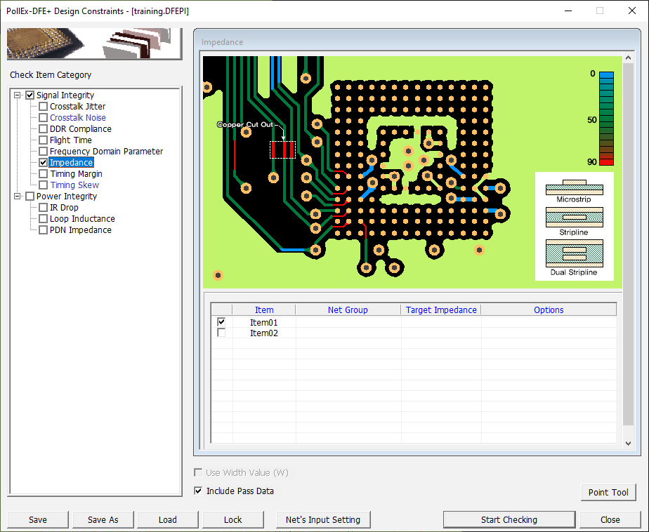
Task: Click the Dual Stripline diagram icon
Action: coord(574,253)
